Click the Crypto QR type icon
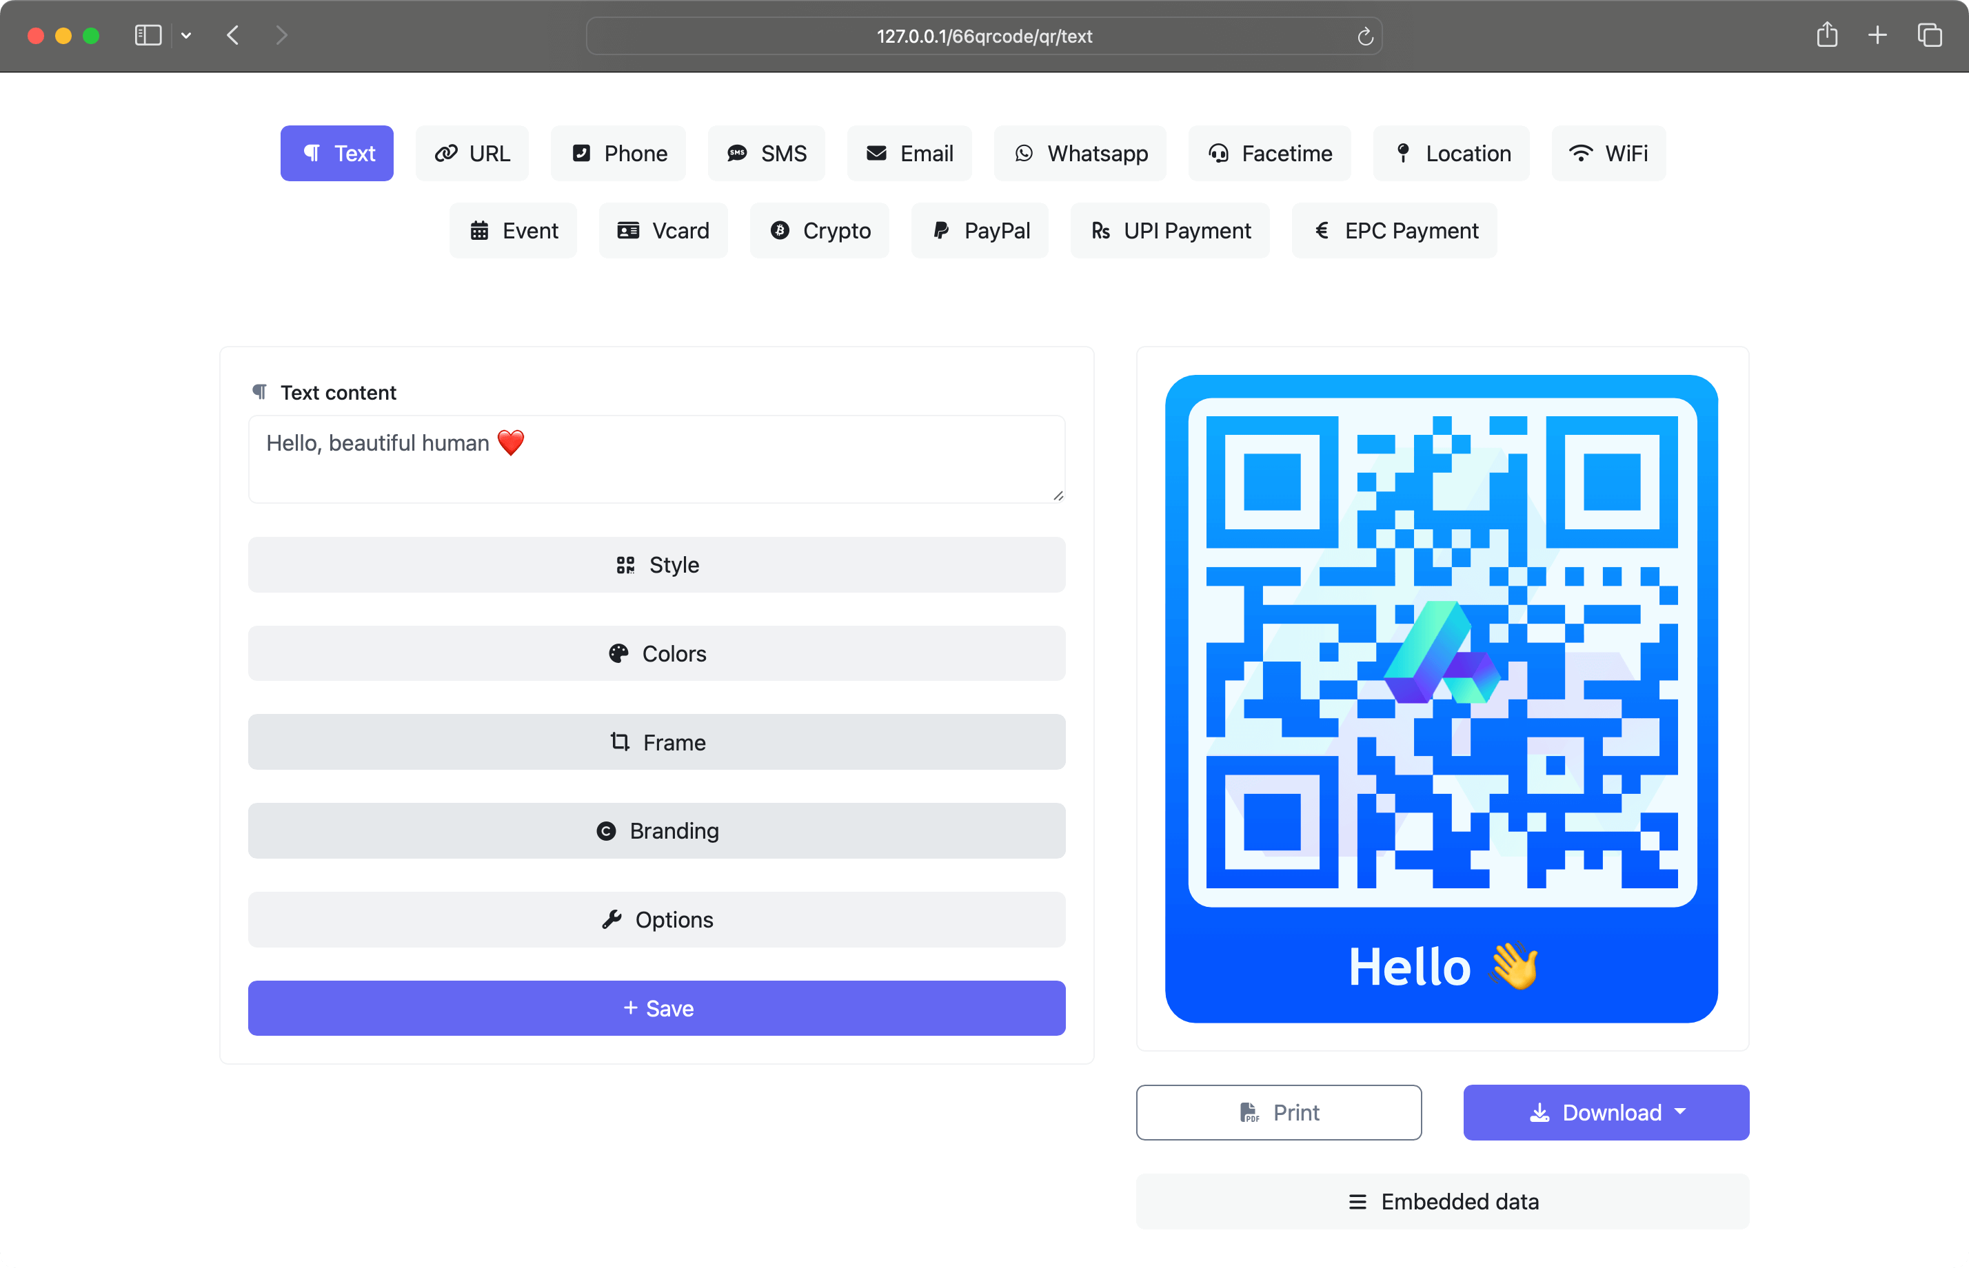Image resolution: width=1969 pixels, height=1268 pixels. click(820, 231)
